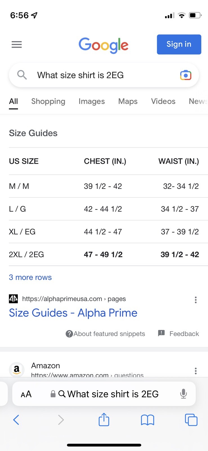
Task: Open the AA page format menu
Action: coord(26,394)
